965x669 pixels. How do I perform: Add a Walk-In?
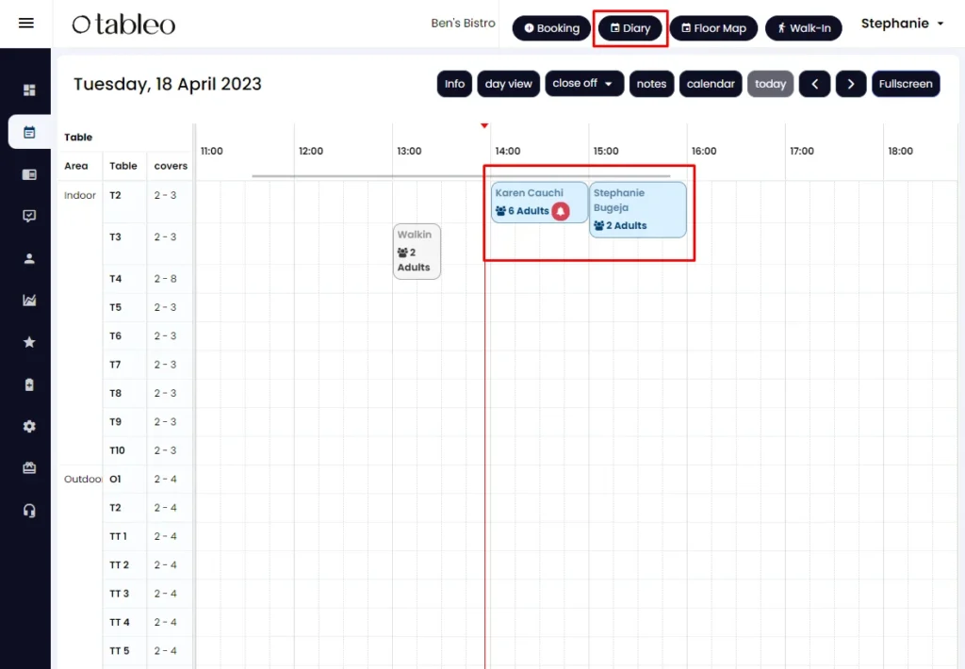[x=804, y=28]
